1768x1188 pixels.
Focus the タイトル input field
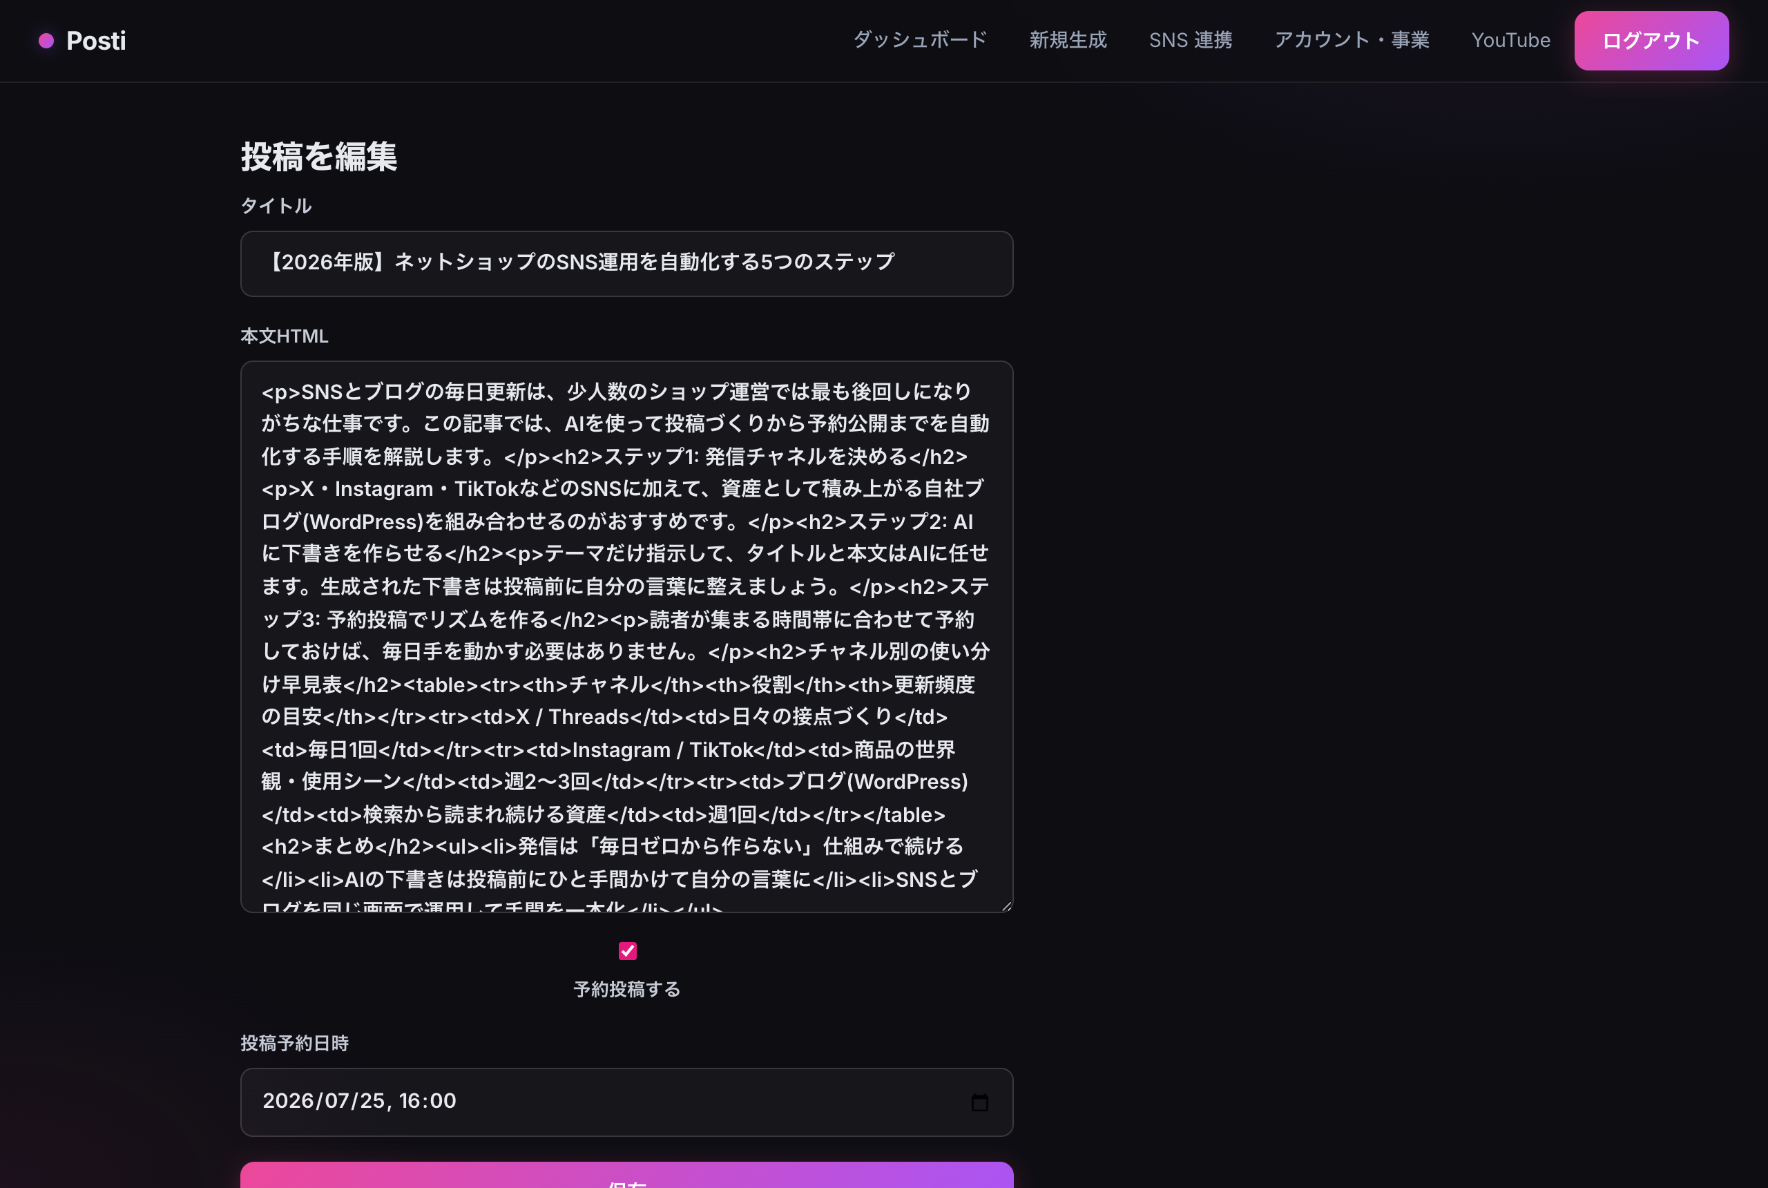point(626,264)
